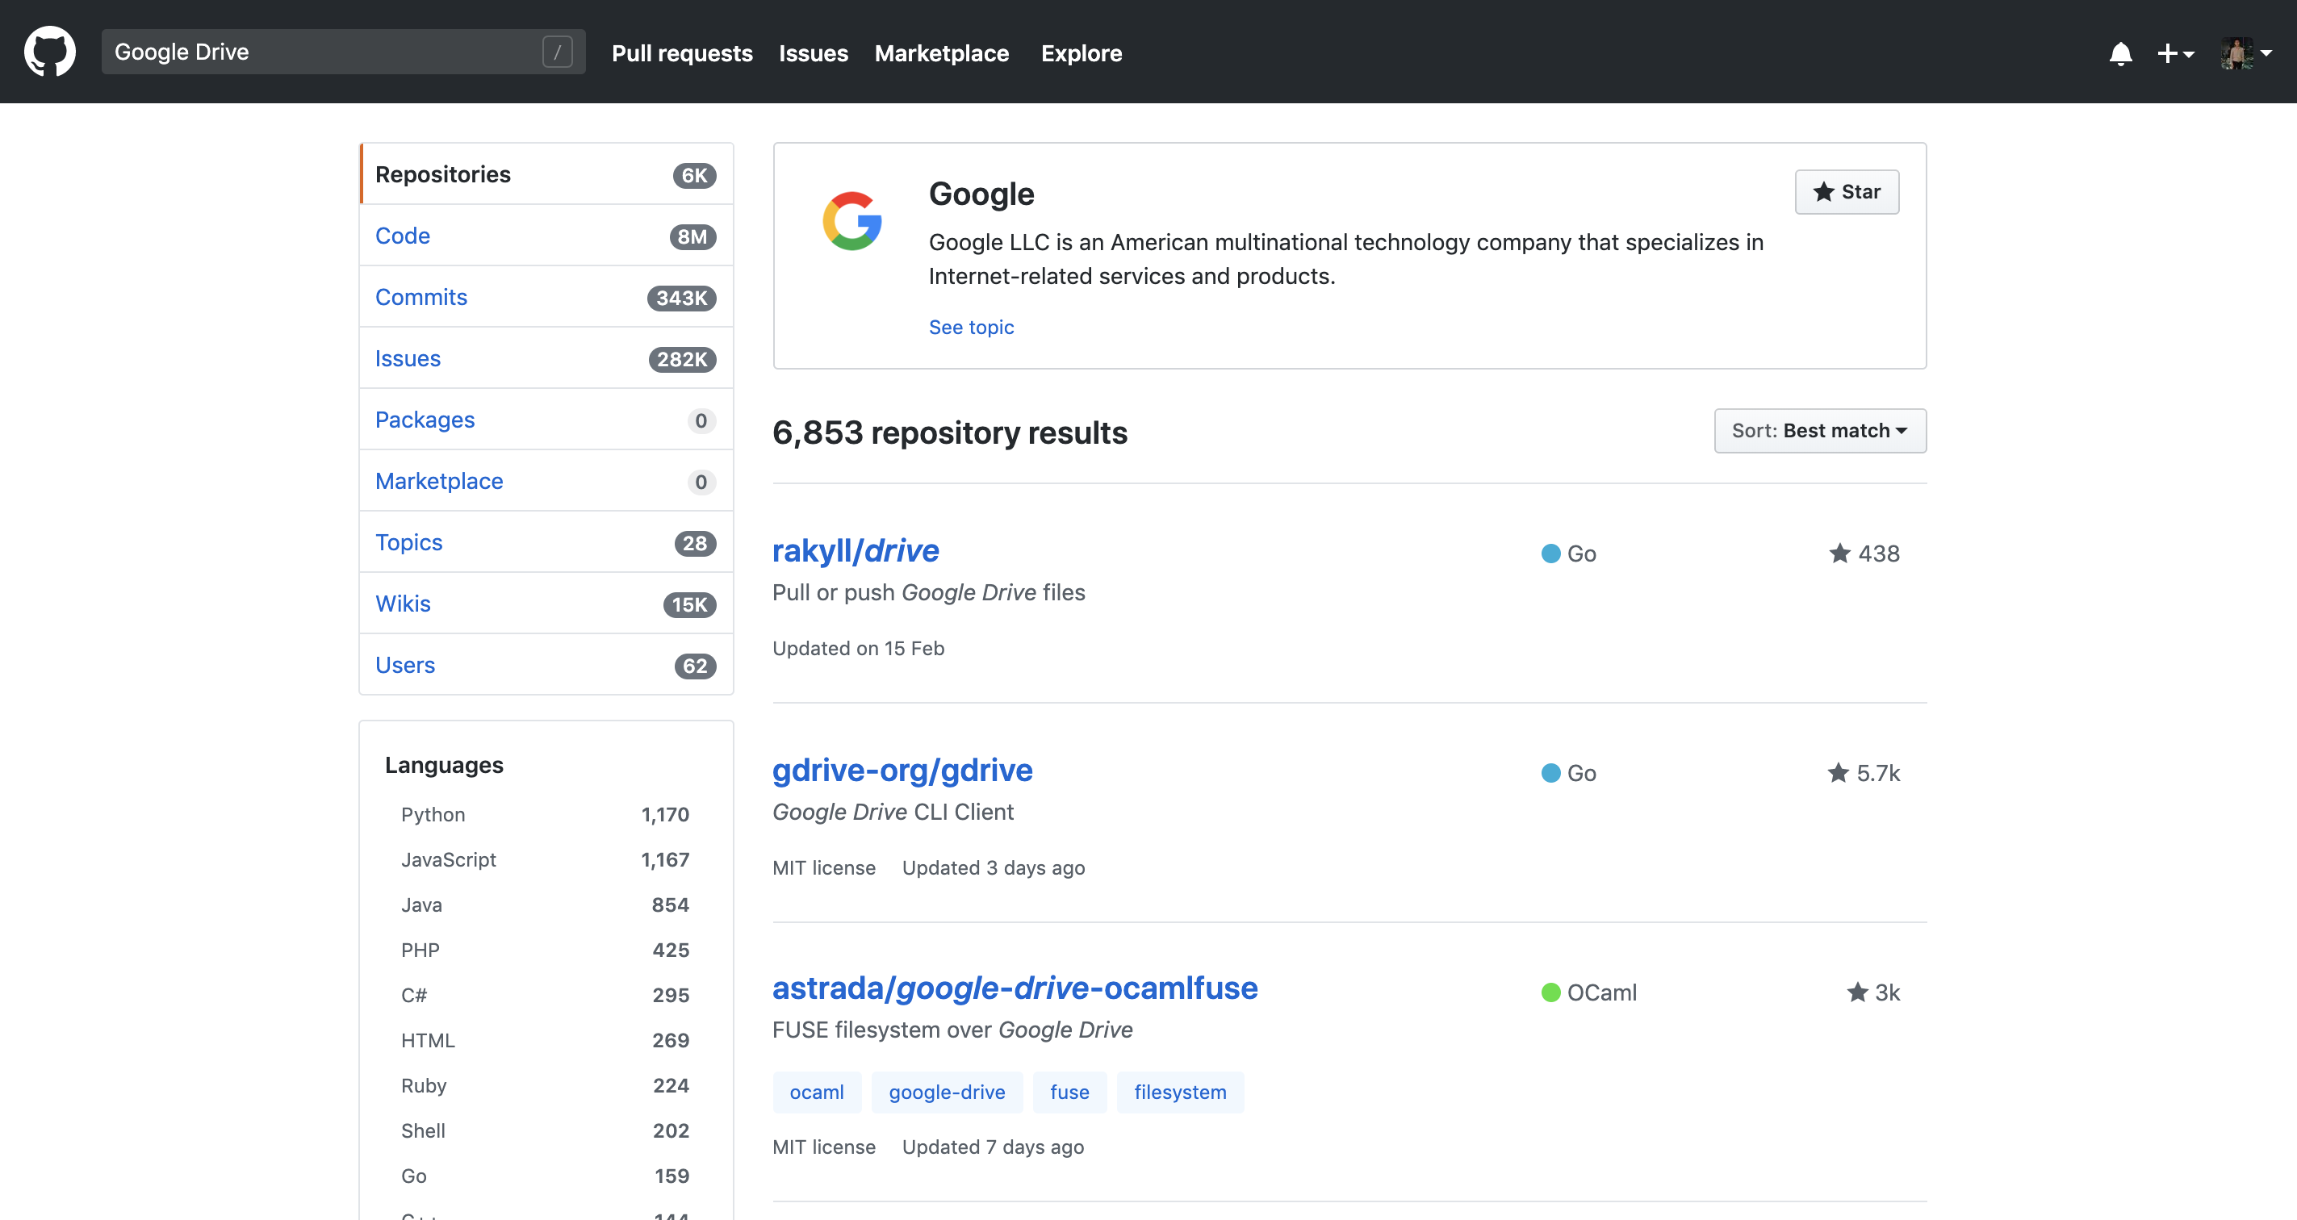Open the Sort: Best match dropdown

[x=1820, y=430]
